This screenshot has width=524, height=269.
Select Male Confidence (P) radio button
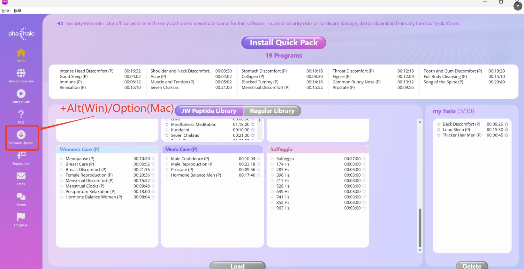[x=167, y=159]
